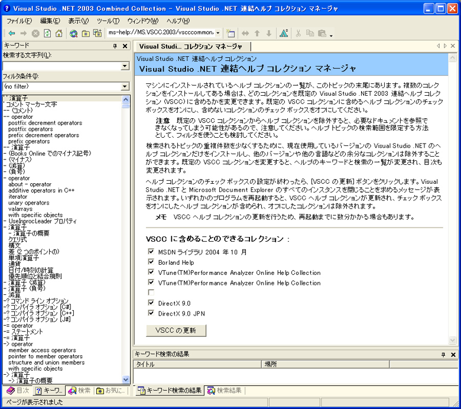
Task: Click the ms-help URL address field
Action: point(161,33)
